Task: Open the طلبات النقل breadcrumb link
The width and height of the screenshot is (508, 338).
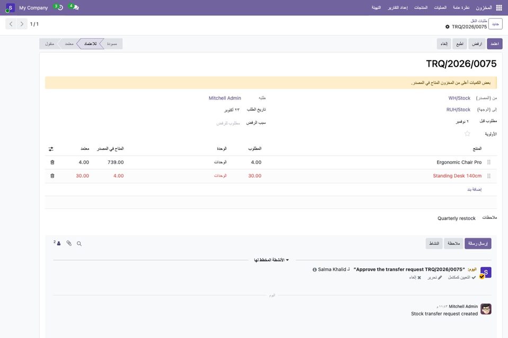Action: (x=479, y=21)
